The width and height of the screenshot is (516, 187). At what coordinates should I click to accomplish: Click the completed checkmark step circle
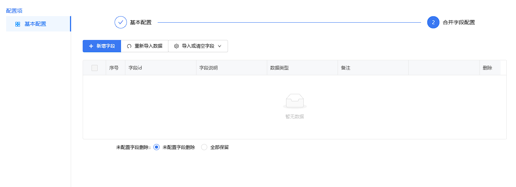121,22
